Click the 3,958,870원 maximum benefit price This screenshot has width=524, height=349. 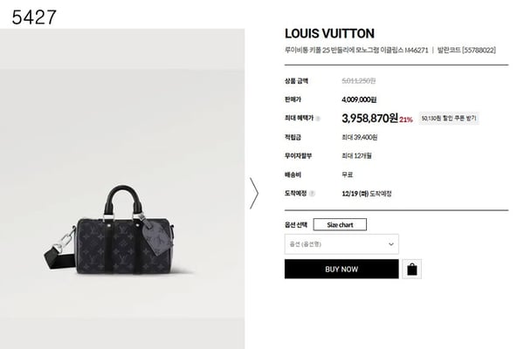click(369, 119)
